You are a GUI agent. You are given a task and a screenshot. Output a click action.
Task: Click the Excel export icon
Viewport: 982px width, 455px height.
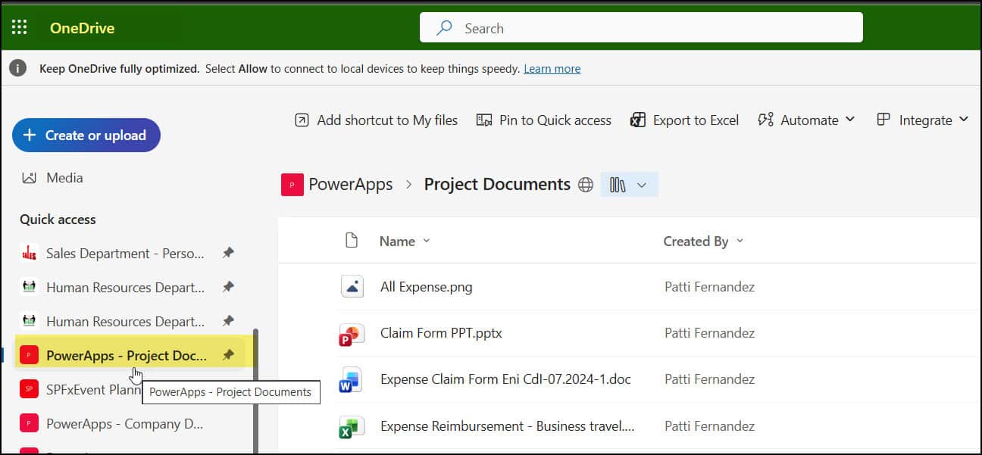coord(638,120)
